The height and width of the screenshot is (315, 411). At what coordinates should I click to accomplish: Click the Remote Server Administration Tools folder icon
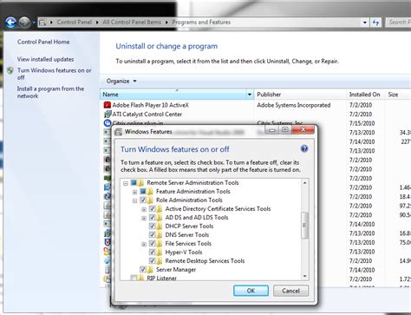point(140,182)
